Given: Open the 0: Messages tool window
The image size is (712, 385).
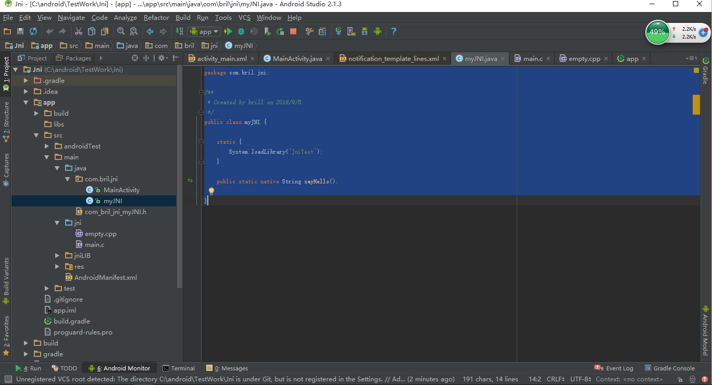Looking at the screenshot, I should pos(227,368).
